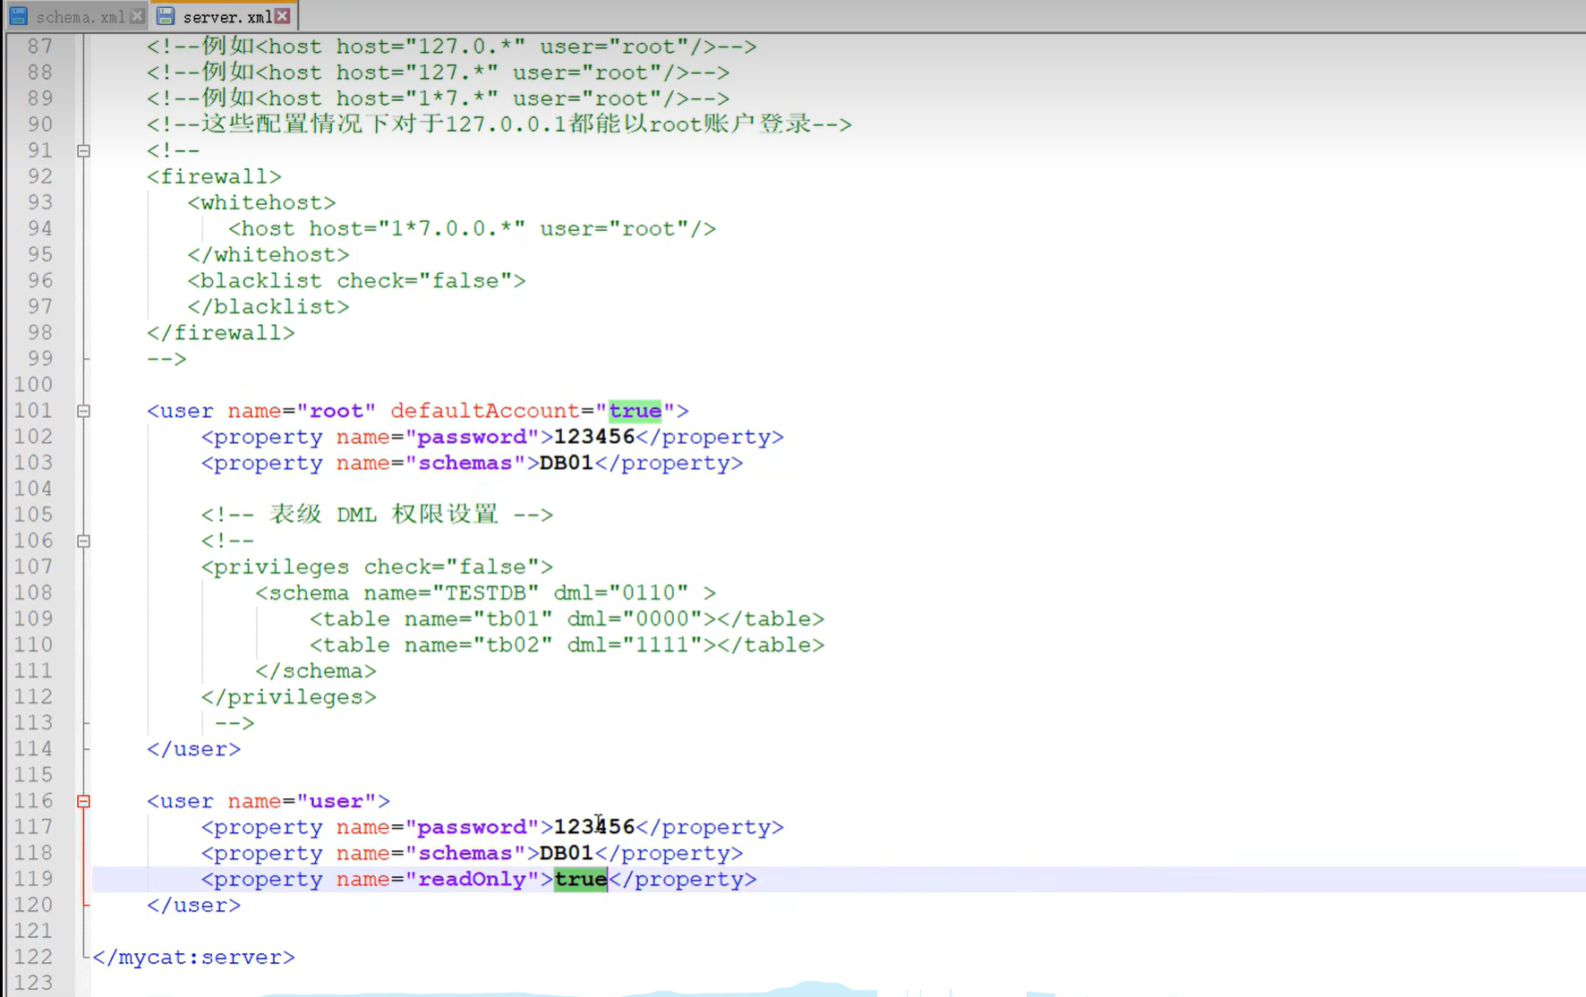Click the DB01 schemas value on line 103
Image resolution: width=1586 pixels, height=997 pixels.
coord(567,463)
